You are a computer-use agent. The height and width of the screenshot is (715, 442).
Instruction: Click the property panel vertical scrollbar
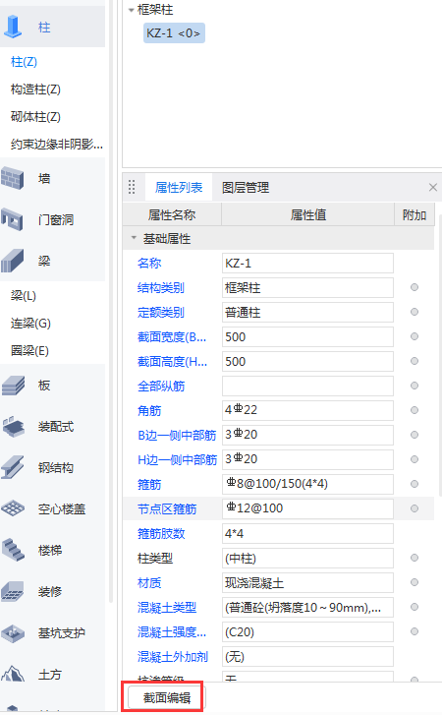[x=439, y=356]
